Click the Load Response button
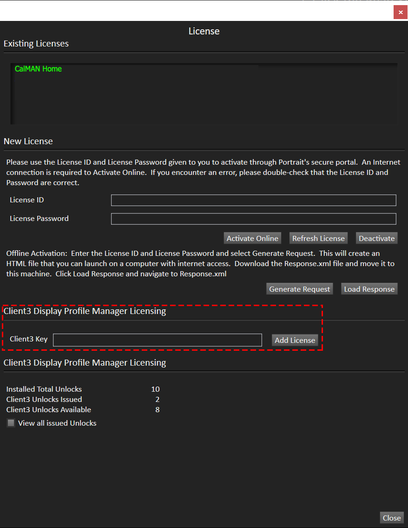This screenshot has height=528, width=408. click(369, 289)
